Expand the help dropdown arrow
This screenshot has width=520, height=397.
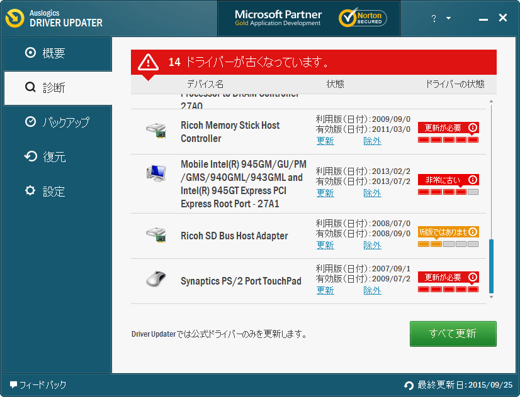[x=448, y=18]
